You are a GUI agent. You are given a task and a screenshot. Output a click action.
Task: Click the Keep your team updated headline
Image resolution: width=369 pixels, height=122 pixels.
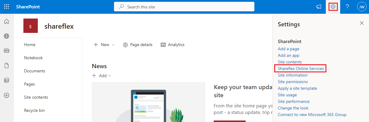243,91
